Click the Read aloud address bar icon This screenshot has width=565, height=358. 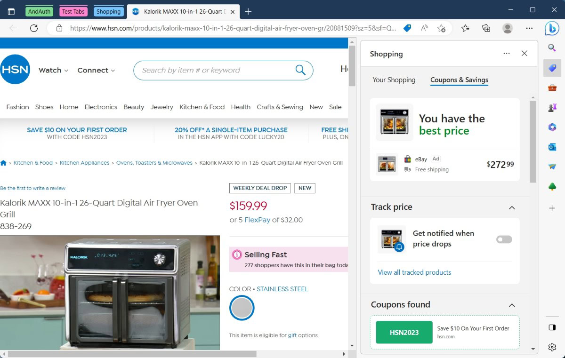coord(424,28)
